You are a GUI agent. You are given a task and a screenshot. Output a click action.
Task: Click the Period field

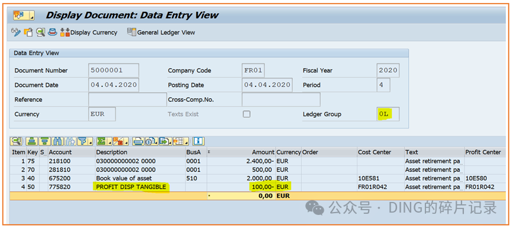pos(383,85)
